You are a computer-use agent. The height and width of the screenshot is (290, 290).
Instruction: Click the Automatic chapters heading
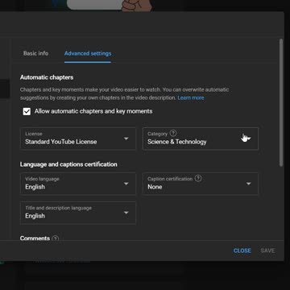47,77
